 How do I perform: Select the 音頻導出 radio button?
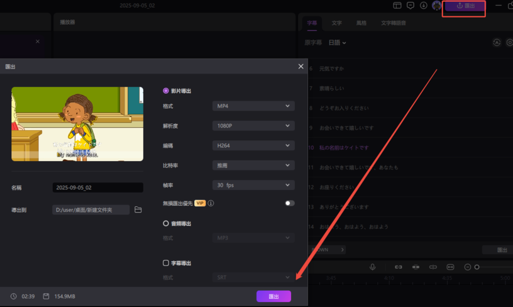click(x=166, y=223)
